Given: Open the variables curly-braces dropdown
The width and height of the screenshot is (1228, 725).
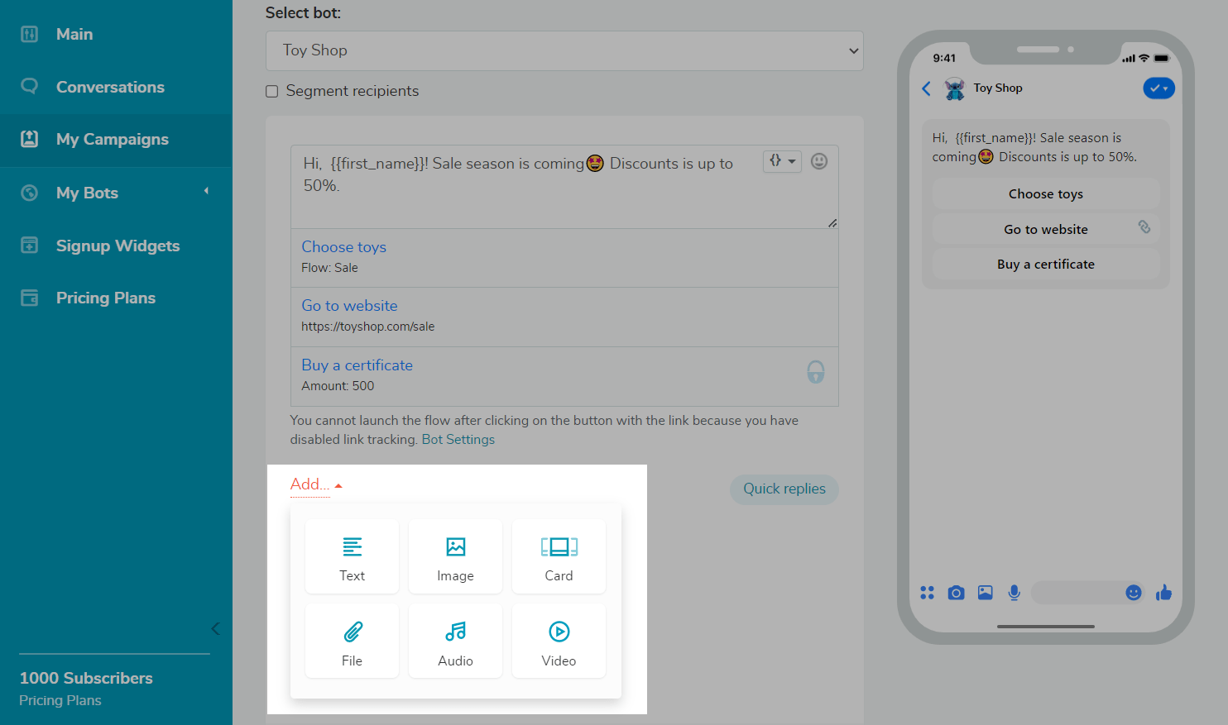Looking at the screenshot, I should (x=782, y=161).
